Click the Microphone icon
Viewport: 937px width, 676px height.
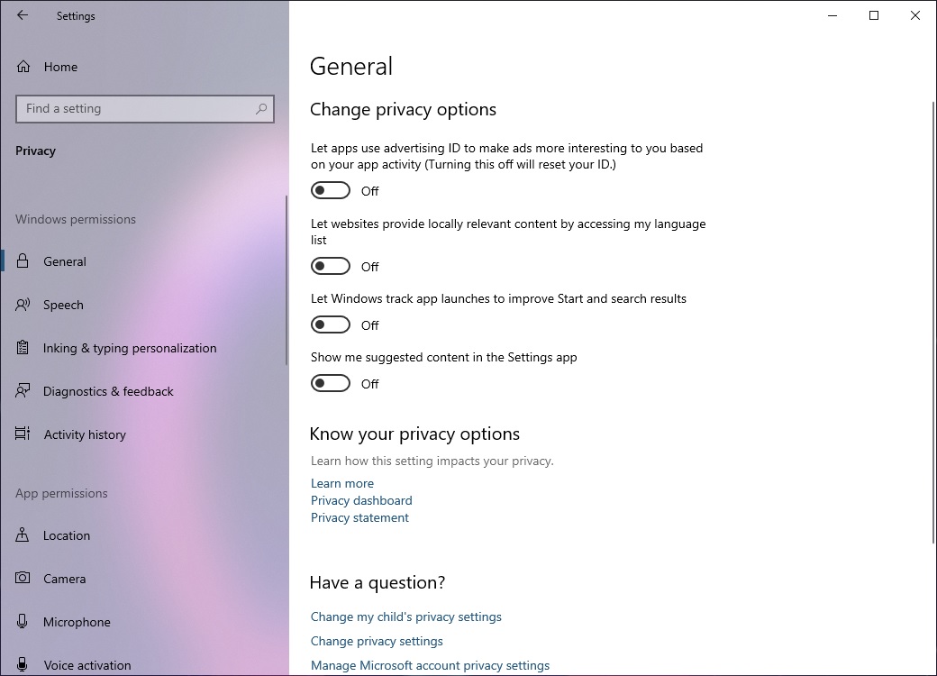[23, 622]
